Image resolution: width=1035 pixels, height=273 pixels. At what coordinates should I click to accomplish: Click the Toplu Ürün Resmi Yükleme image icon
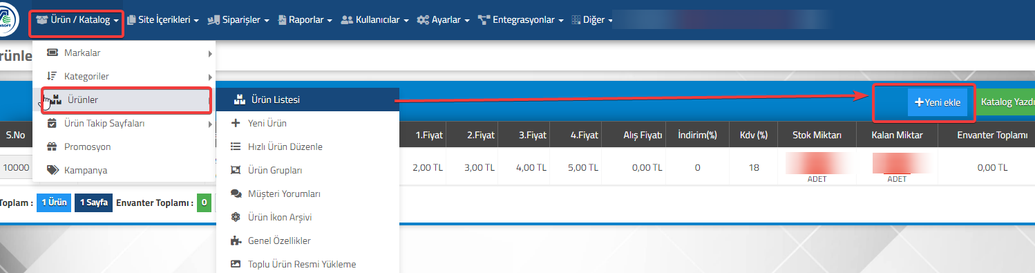pos(236,264)
